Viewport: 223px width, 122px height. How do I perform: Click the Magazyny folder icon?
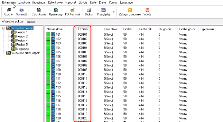click(x=14, y=49)
